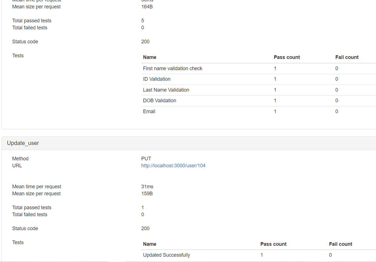376x262 pixels.
Task: Click pass count in DOB Validation row
Action: click(275, 101)
